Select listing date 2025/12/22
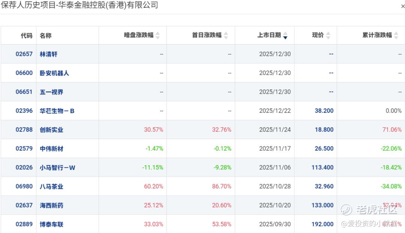The image size is (405, 233). [x=275, y=111]
